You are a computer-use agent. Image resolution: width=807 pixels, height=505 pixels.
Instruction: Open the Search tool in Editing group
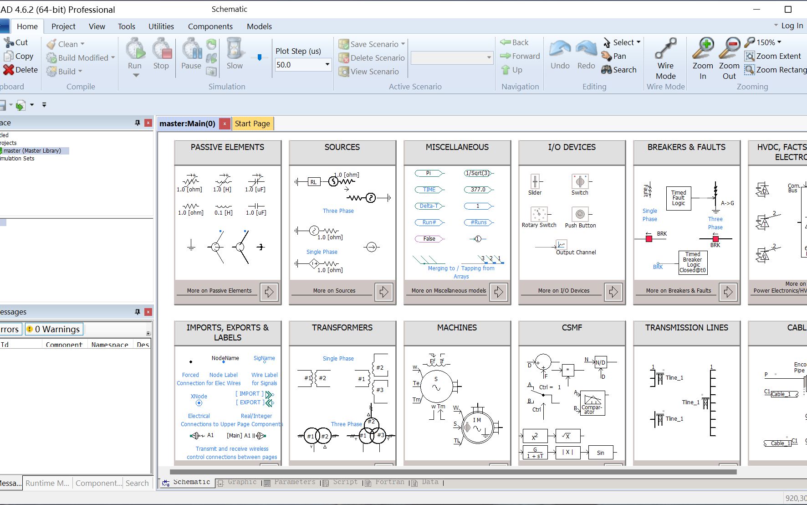pos(619,69)
